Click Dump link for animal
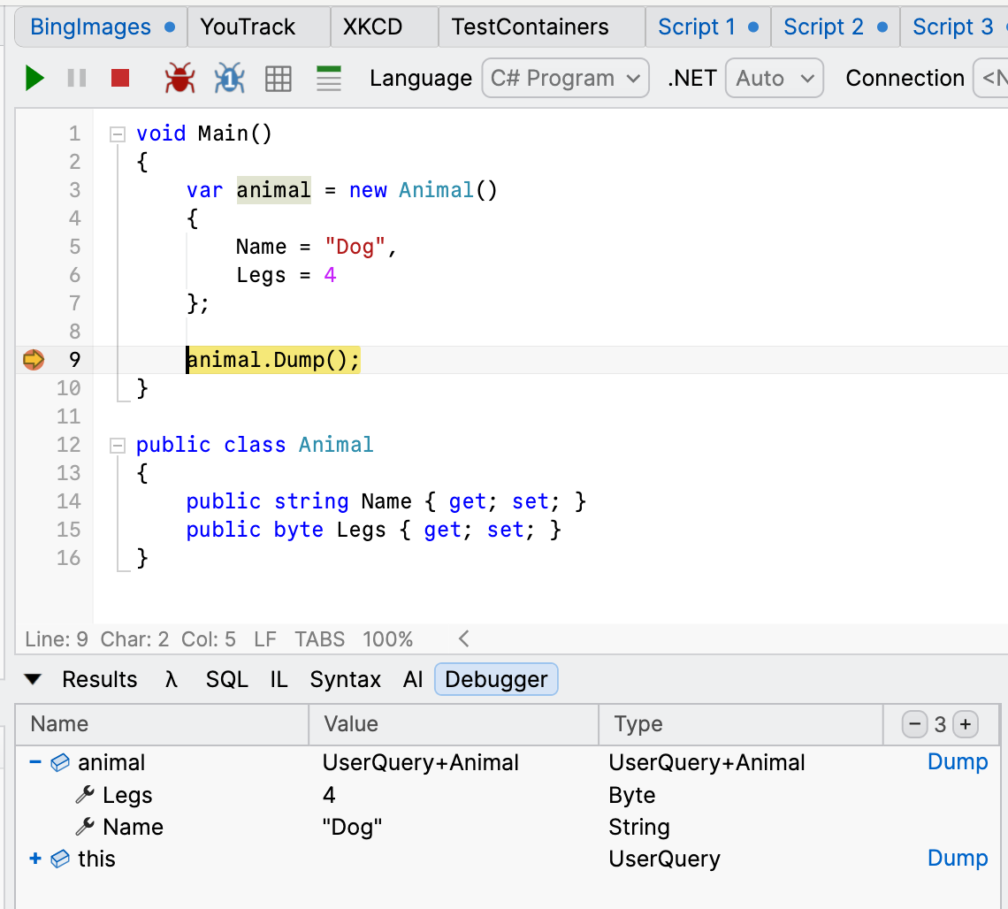 958,762
